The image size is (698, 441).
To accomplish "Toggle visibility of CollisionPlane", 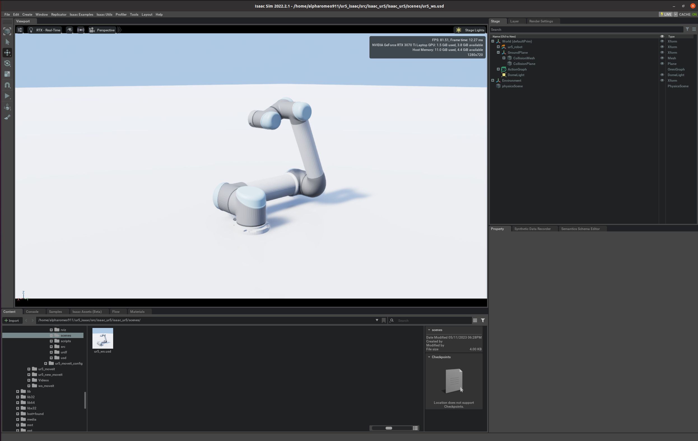I will click(x=662, y=64).
